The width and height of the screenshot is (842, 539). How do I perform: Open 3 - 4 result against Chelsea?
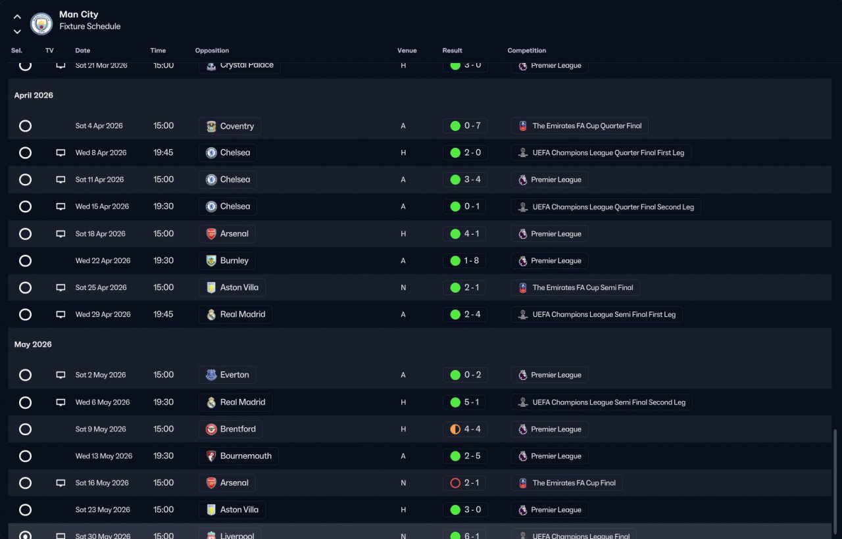(x=465, y=179)
